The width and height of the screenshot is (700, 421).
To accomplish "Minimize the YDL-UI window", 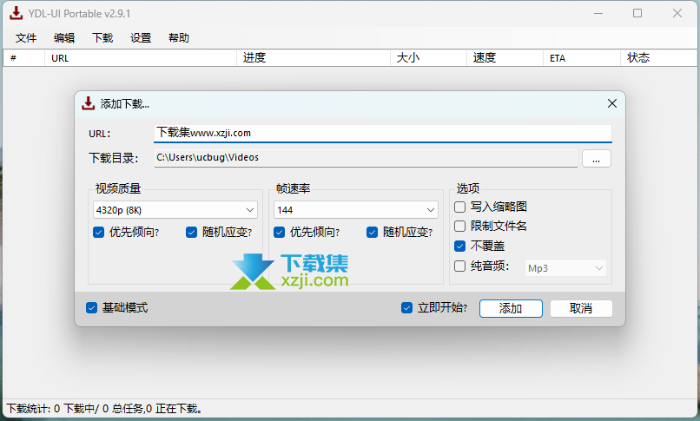I will (598, 13).
